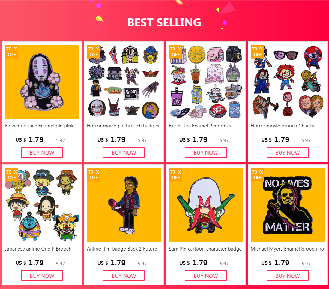
Task: Click the 70% OFF badge on Chucky brooch
Action: (257, 52)
